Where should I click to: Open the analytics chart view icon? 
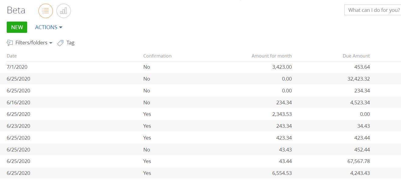click(x=63, y=11)
